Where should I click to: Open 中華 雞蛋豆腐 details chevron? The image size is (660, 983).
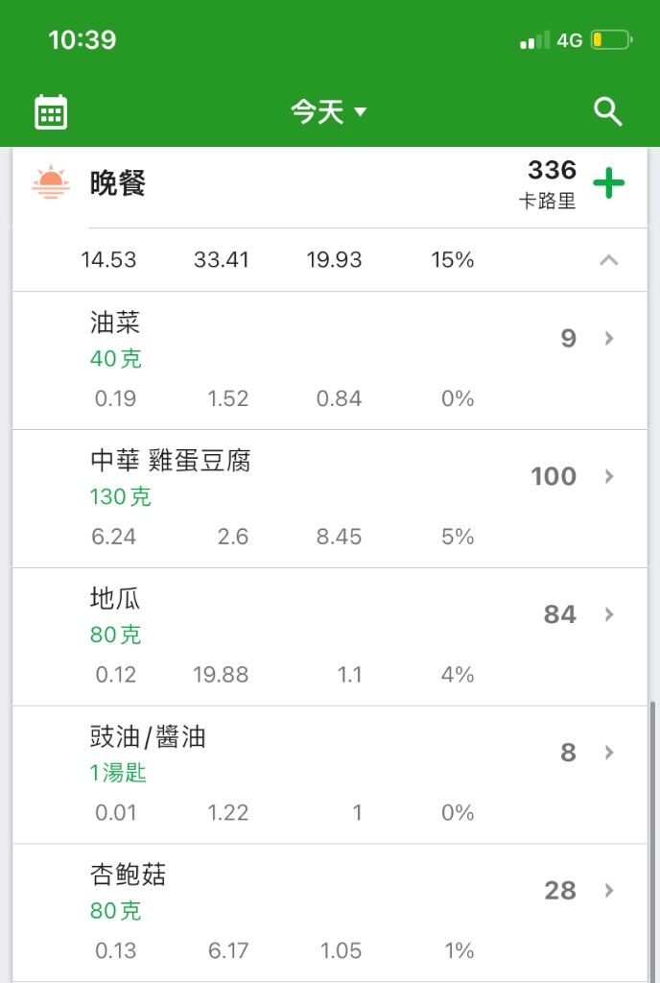tap(608, 476)
